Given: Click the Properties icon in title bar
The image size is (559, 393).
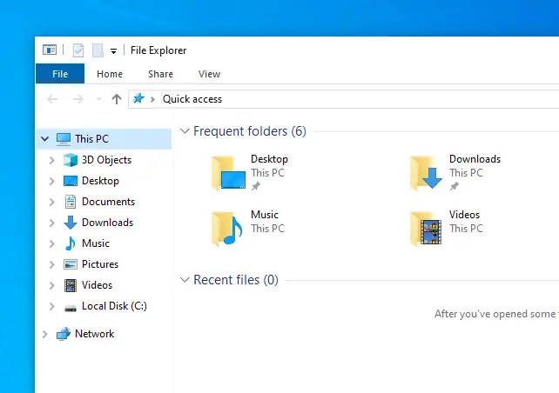Looking at the screenshot, I should pyautogui.click(x=78, y=50).
